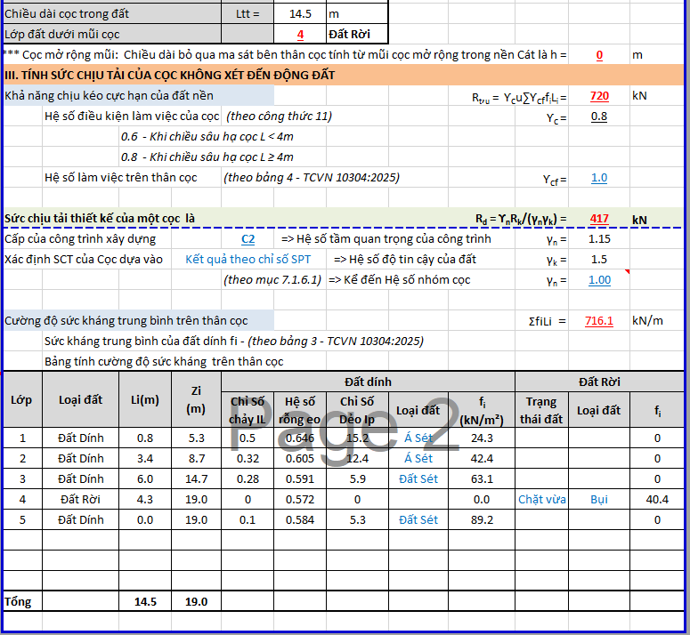Screen dimensions: 690x635
Task: Select the ΣfiLi value 716.1
Action: click(x=599, y=321)
